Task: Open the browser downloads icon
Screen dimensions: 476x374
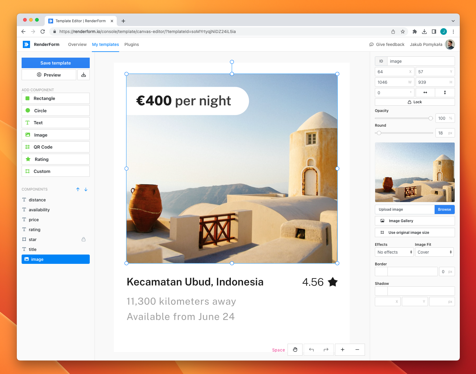Action: [424, 32]
